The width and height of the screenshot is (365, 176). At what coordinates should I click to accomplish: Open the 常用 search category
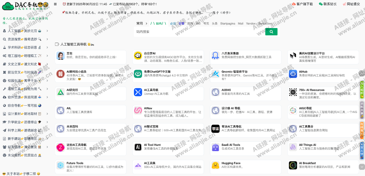139,23
